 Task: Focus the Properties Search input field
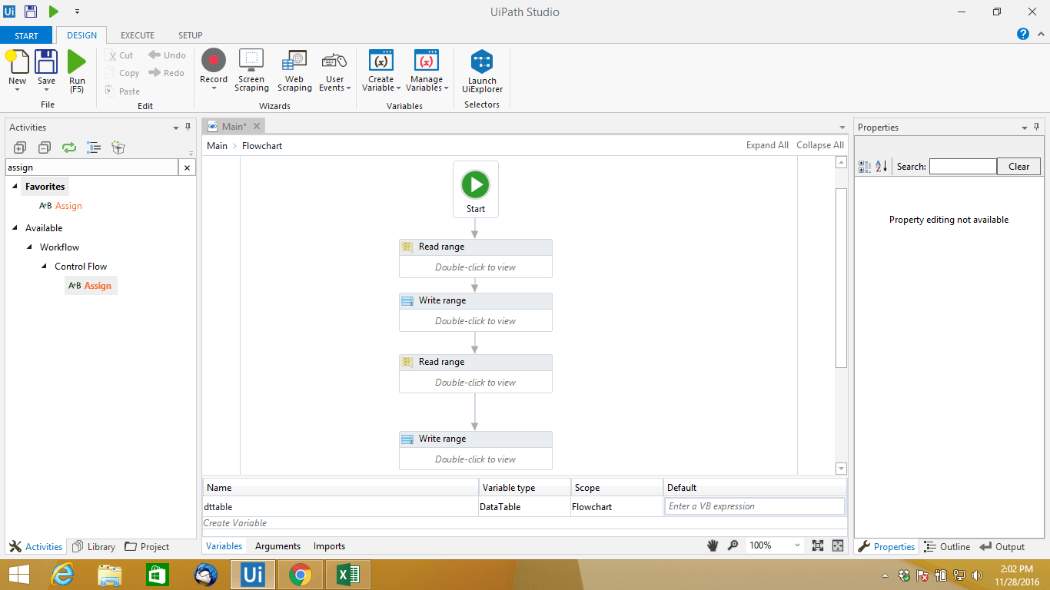(962, 167)
